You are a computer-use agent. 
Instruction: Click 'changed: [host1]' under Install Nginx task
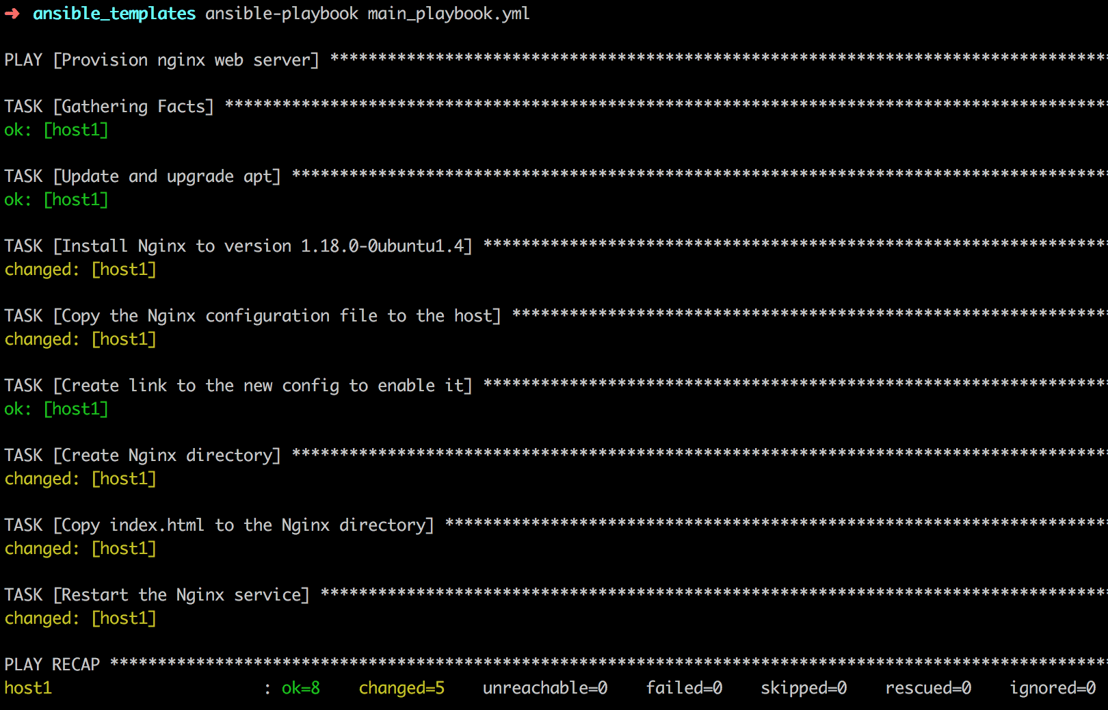pyautogui.click(x=80, y=269)
